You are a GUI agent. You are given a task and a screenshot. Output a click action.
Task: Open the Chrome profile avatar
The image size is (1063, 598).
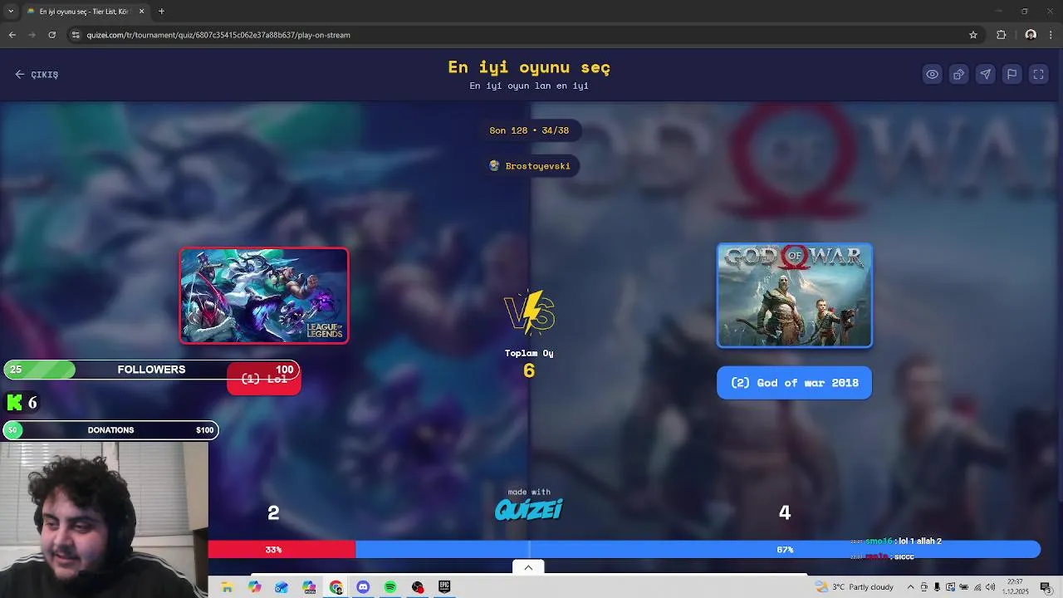pyautogui.click(x=1031, y=35)
